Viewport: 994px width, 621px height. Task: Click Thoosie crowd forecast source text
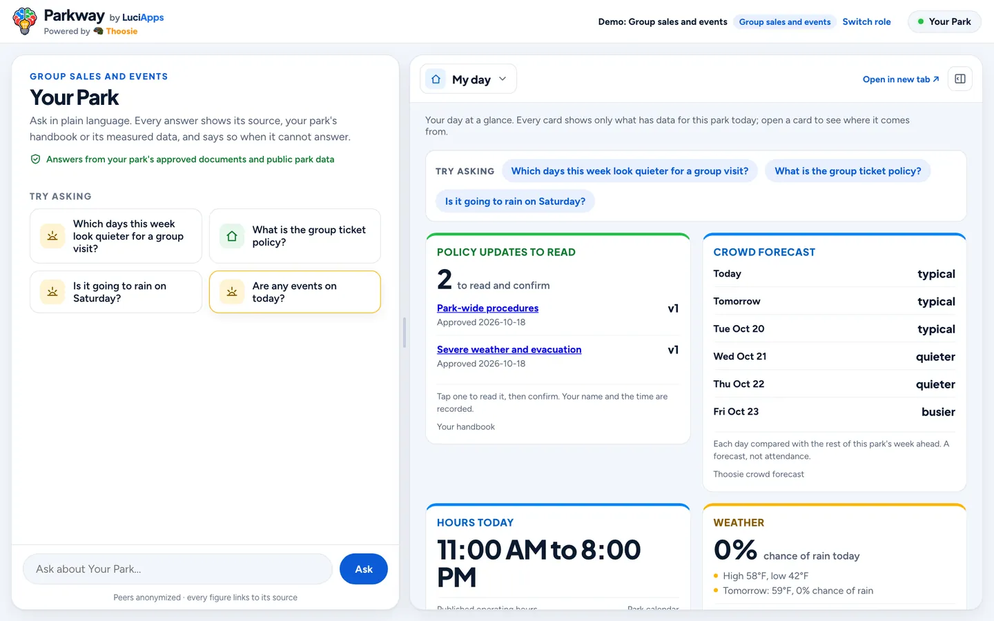[759, 474]
